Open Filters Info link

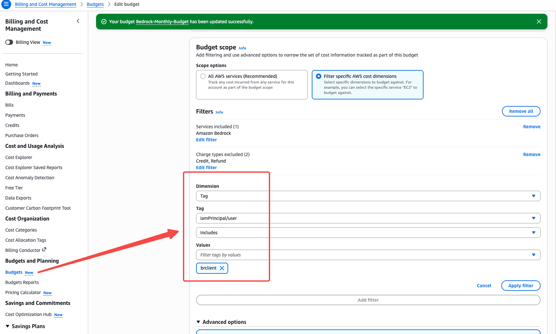point(219,112)
